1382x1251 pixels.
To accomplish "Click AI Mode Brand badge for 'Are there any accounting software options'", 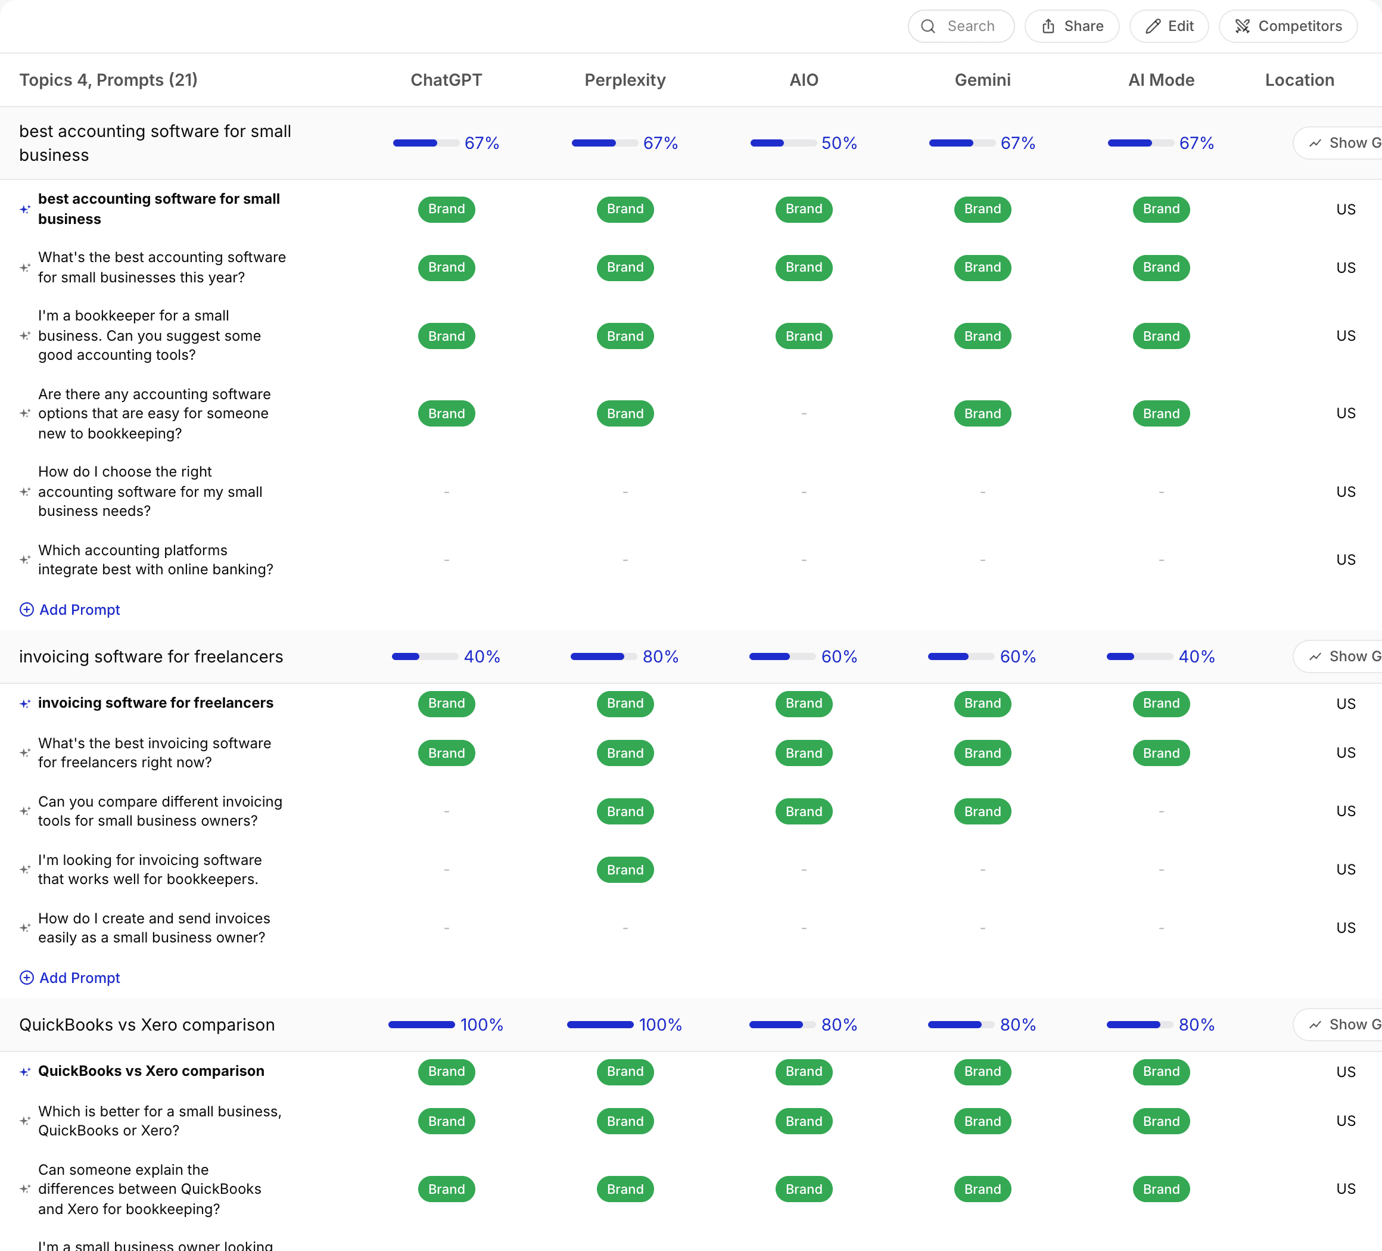I will click(1161, 413).
